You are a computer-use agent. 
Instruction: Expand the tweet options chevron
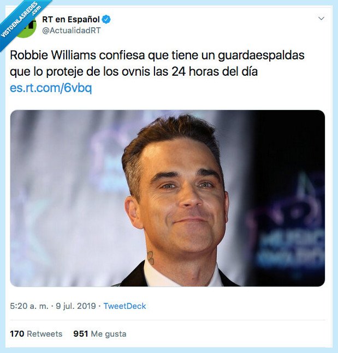[321, 18]
